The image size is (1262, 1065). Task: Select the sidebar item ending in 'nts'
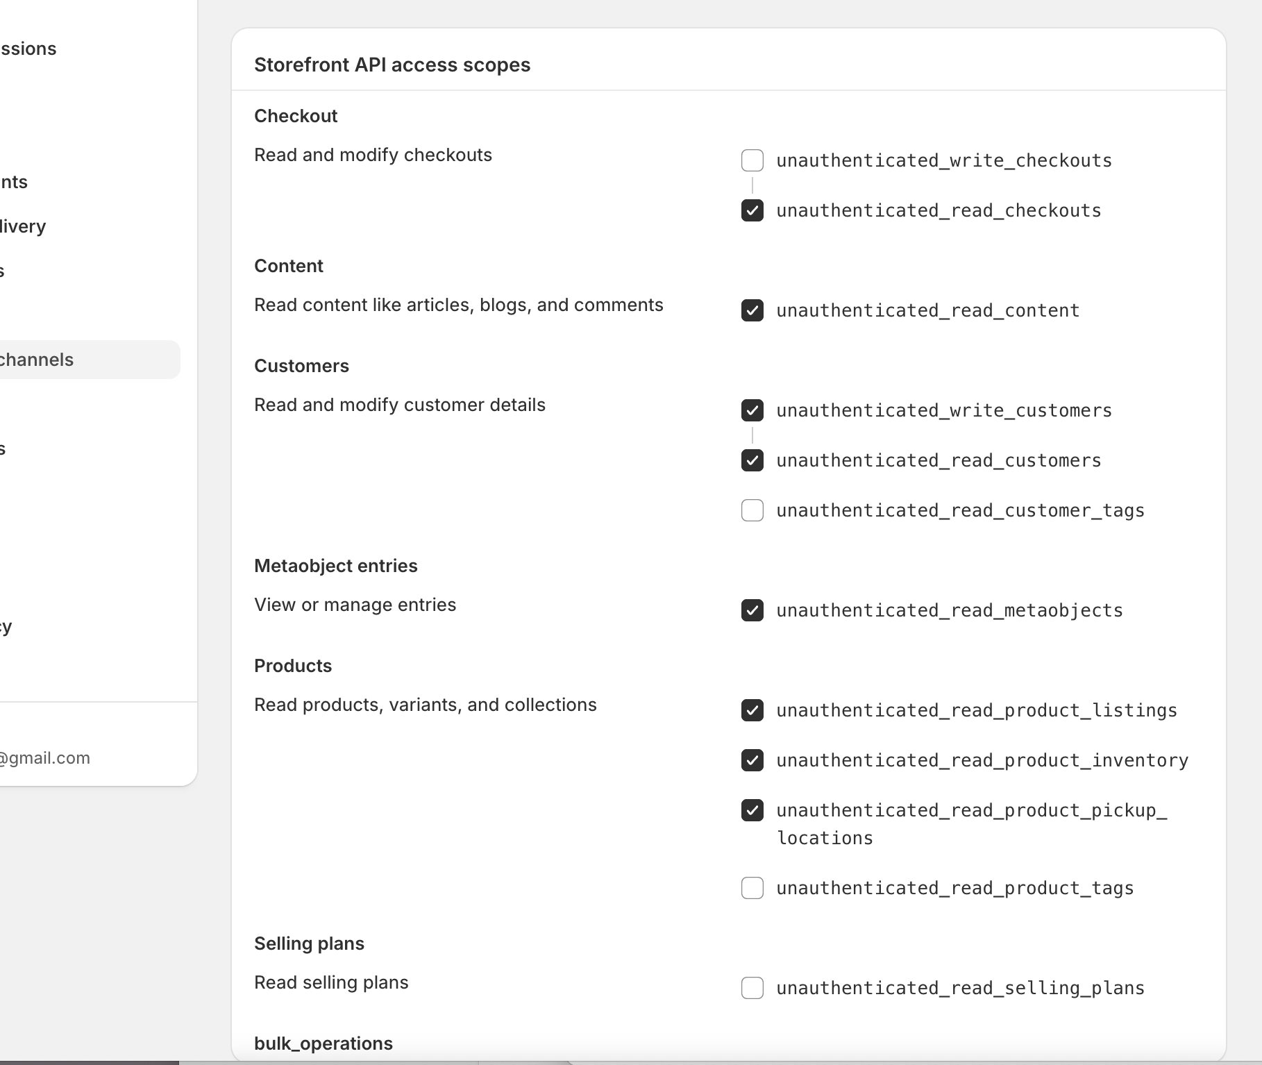14,182
